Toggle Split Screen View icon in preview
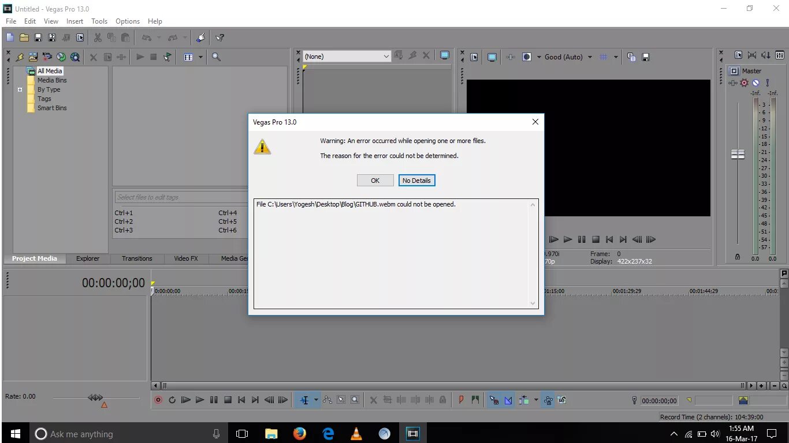The width and height of the screenshot is (789, 443). pyautogui.click(x=527, y=57)
